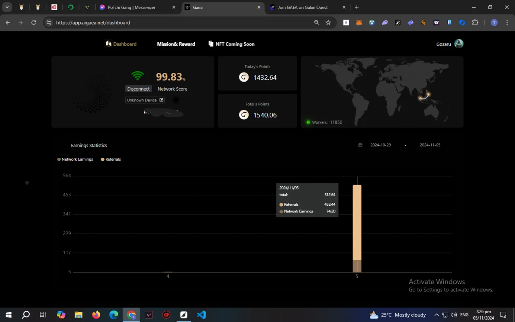The height and width of the screenshot is (322, 515).
Task: Click the 1540.06 total points value
Action: (x=265, y=115)
